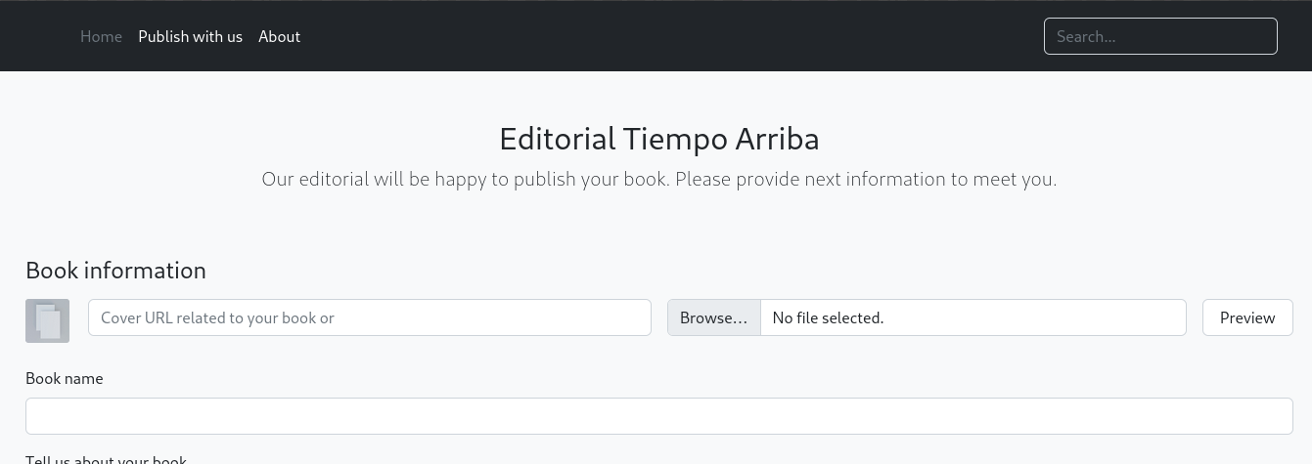1312x464 pixels.
Task: Open the Publish with us page
Action: point(190,36)
